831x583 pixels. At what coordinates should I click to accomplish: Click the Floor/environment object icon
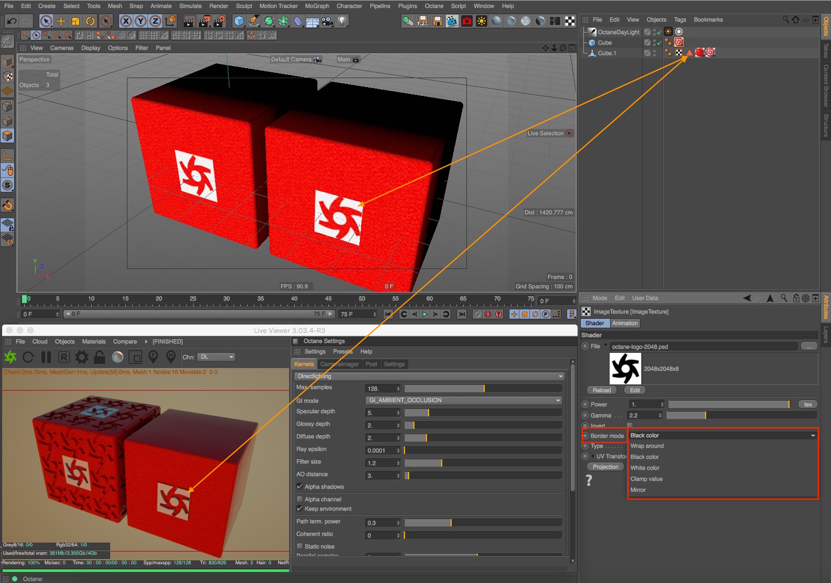[313, 21]
